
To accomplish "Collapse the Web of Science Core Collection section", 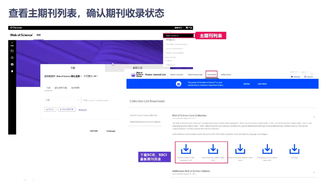I will point(314,117).
